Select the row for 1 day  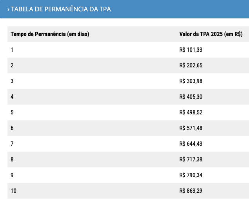click(x=128, y=50)
